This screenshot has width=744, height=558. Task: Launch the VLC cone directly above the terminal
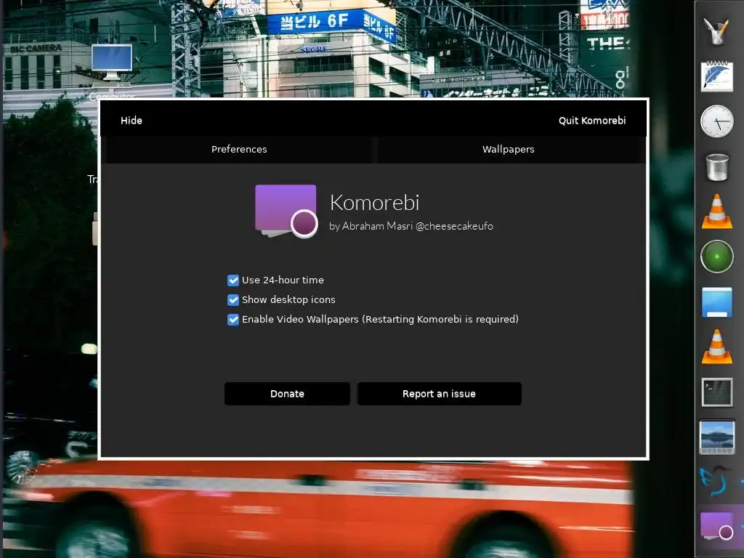tap(717, 347)
